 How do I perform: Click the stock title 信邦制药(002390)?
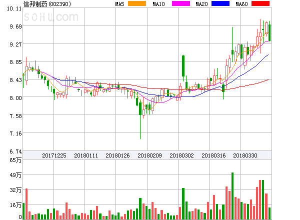47,4
